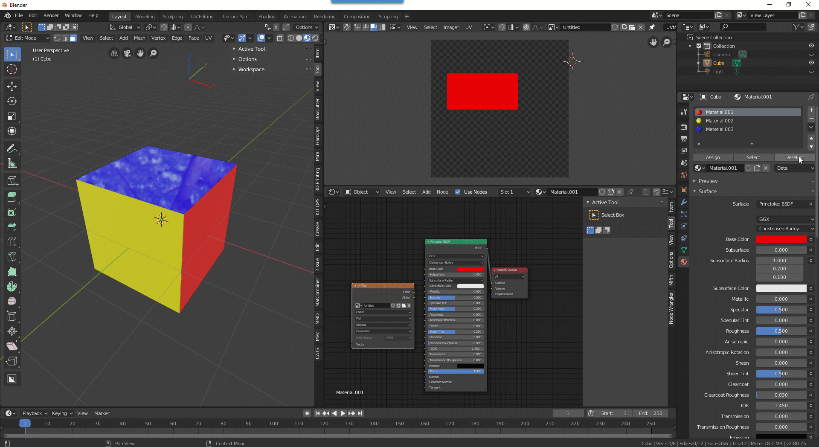Switch to the Modeling workspace tab

pos(145,17)
